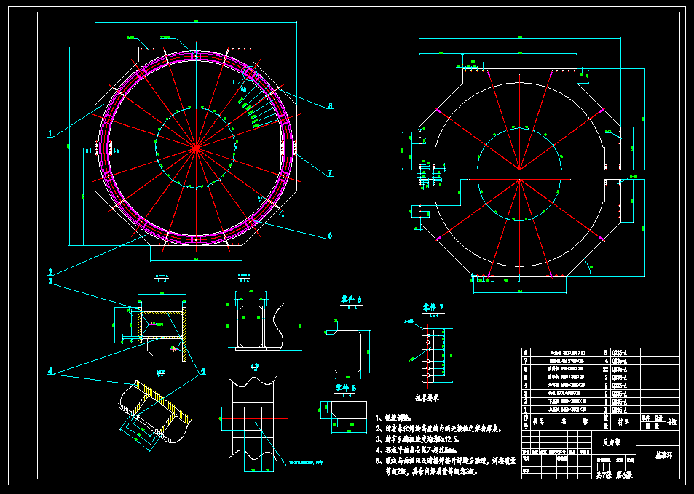Select the 备注 column header in parts list

coord(672,422)
